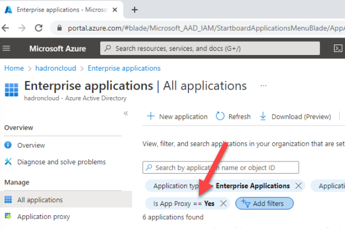Viewport: 345px width, 228px height.
Task: Click the Overview section heading
Action: (x=19, y=128)
